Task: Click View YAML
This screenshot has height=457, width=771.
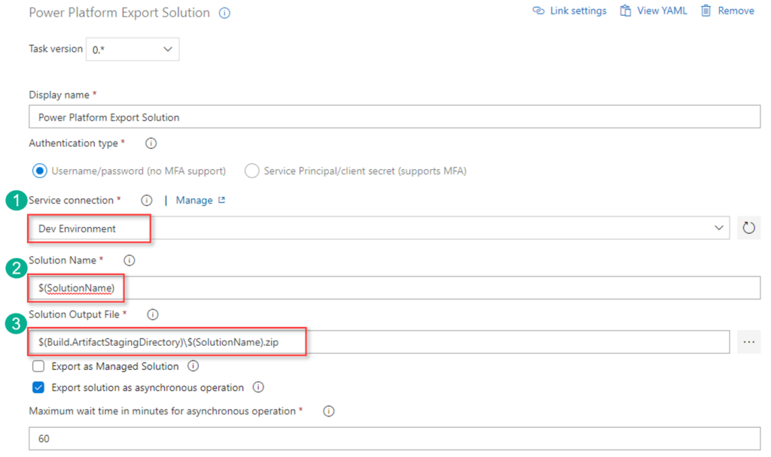Action: pos(653,11)
